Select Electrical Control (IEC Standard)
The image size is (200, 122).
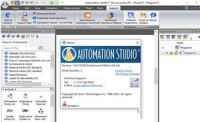click(26, 71)
